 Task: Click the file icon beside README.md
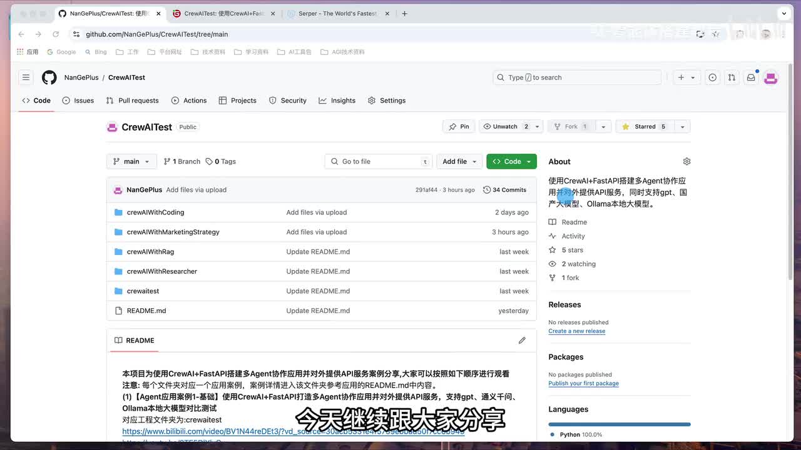[x=119, y=311]
